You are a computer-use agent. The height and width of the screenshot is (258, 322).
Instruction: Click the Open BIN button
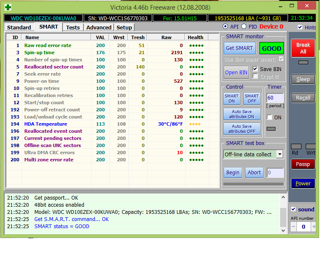[236, 72]
